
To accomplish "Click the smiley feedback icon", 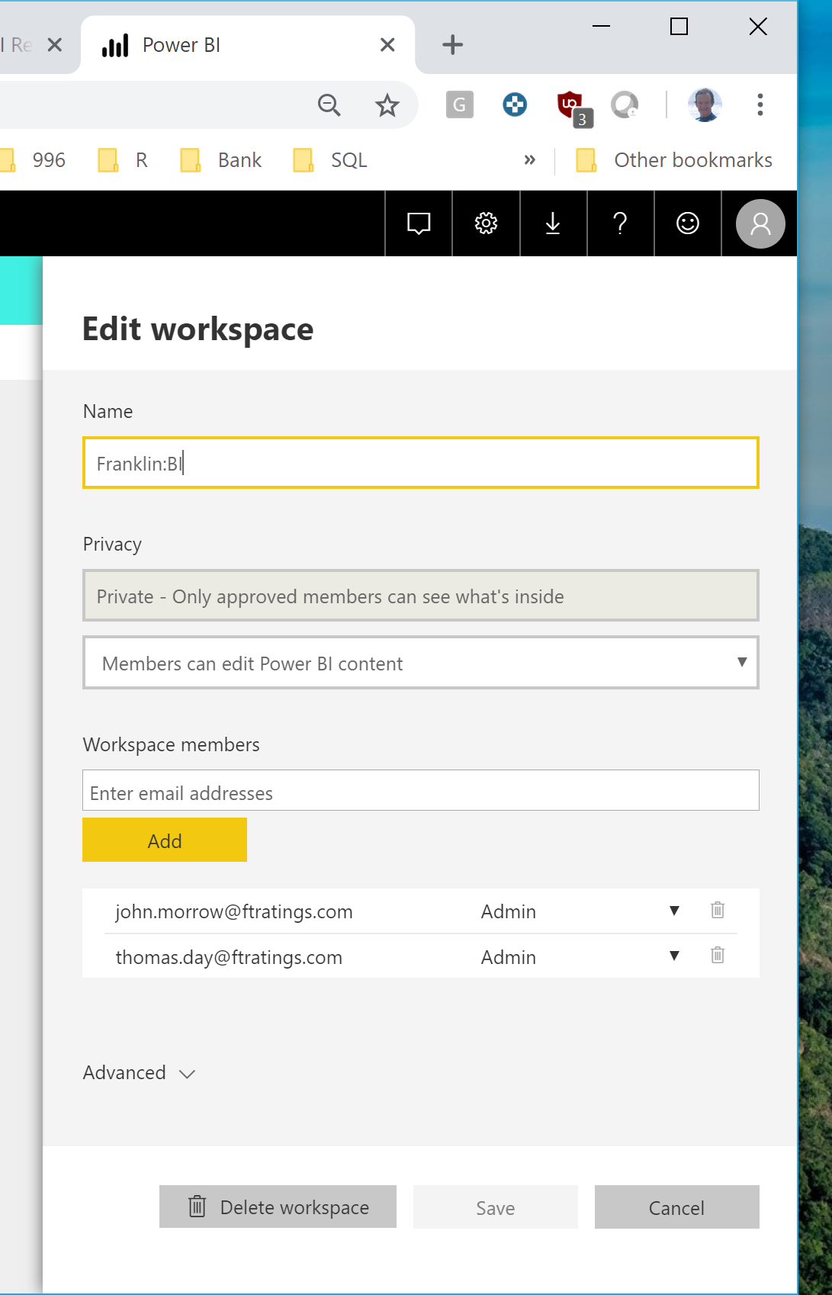I will (x=688, y=223).
